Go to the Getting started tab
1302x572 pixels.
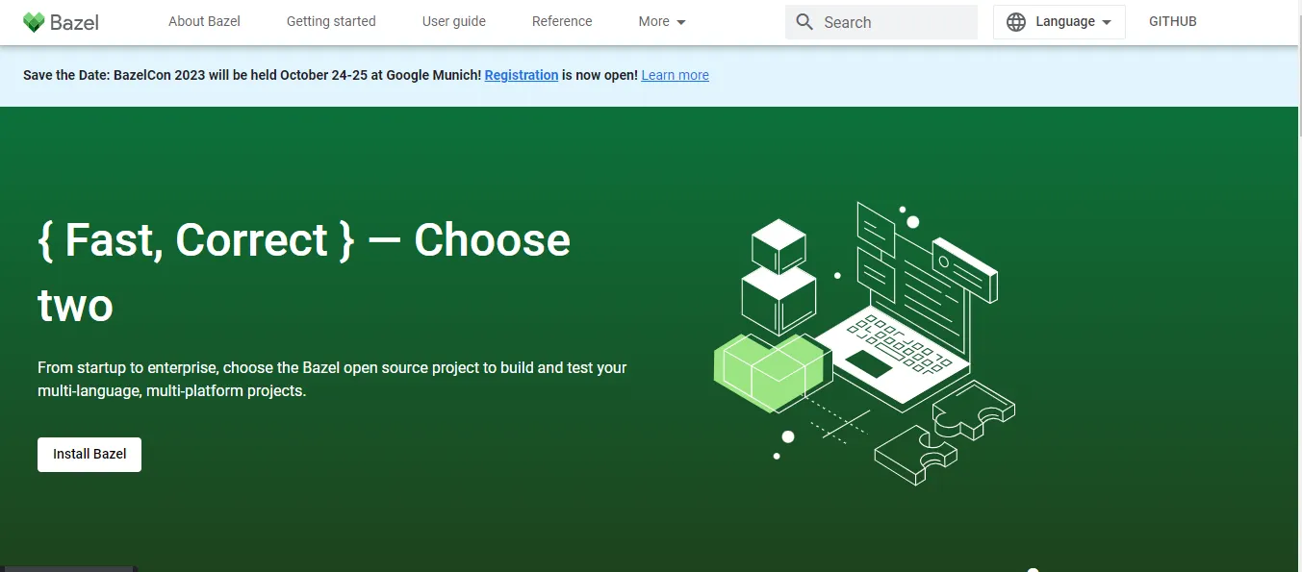[x=331, y=21]
